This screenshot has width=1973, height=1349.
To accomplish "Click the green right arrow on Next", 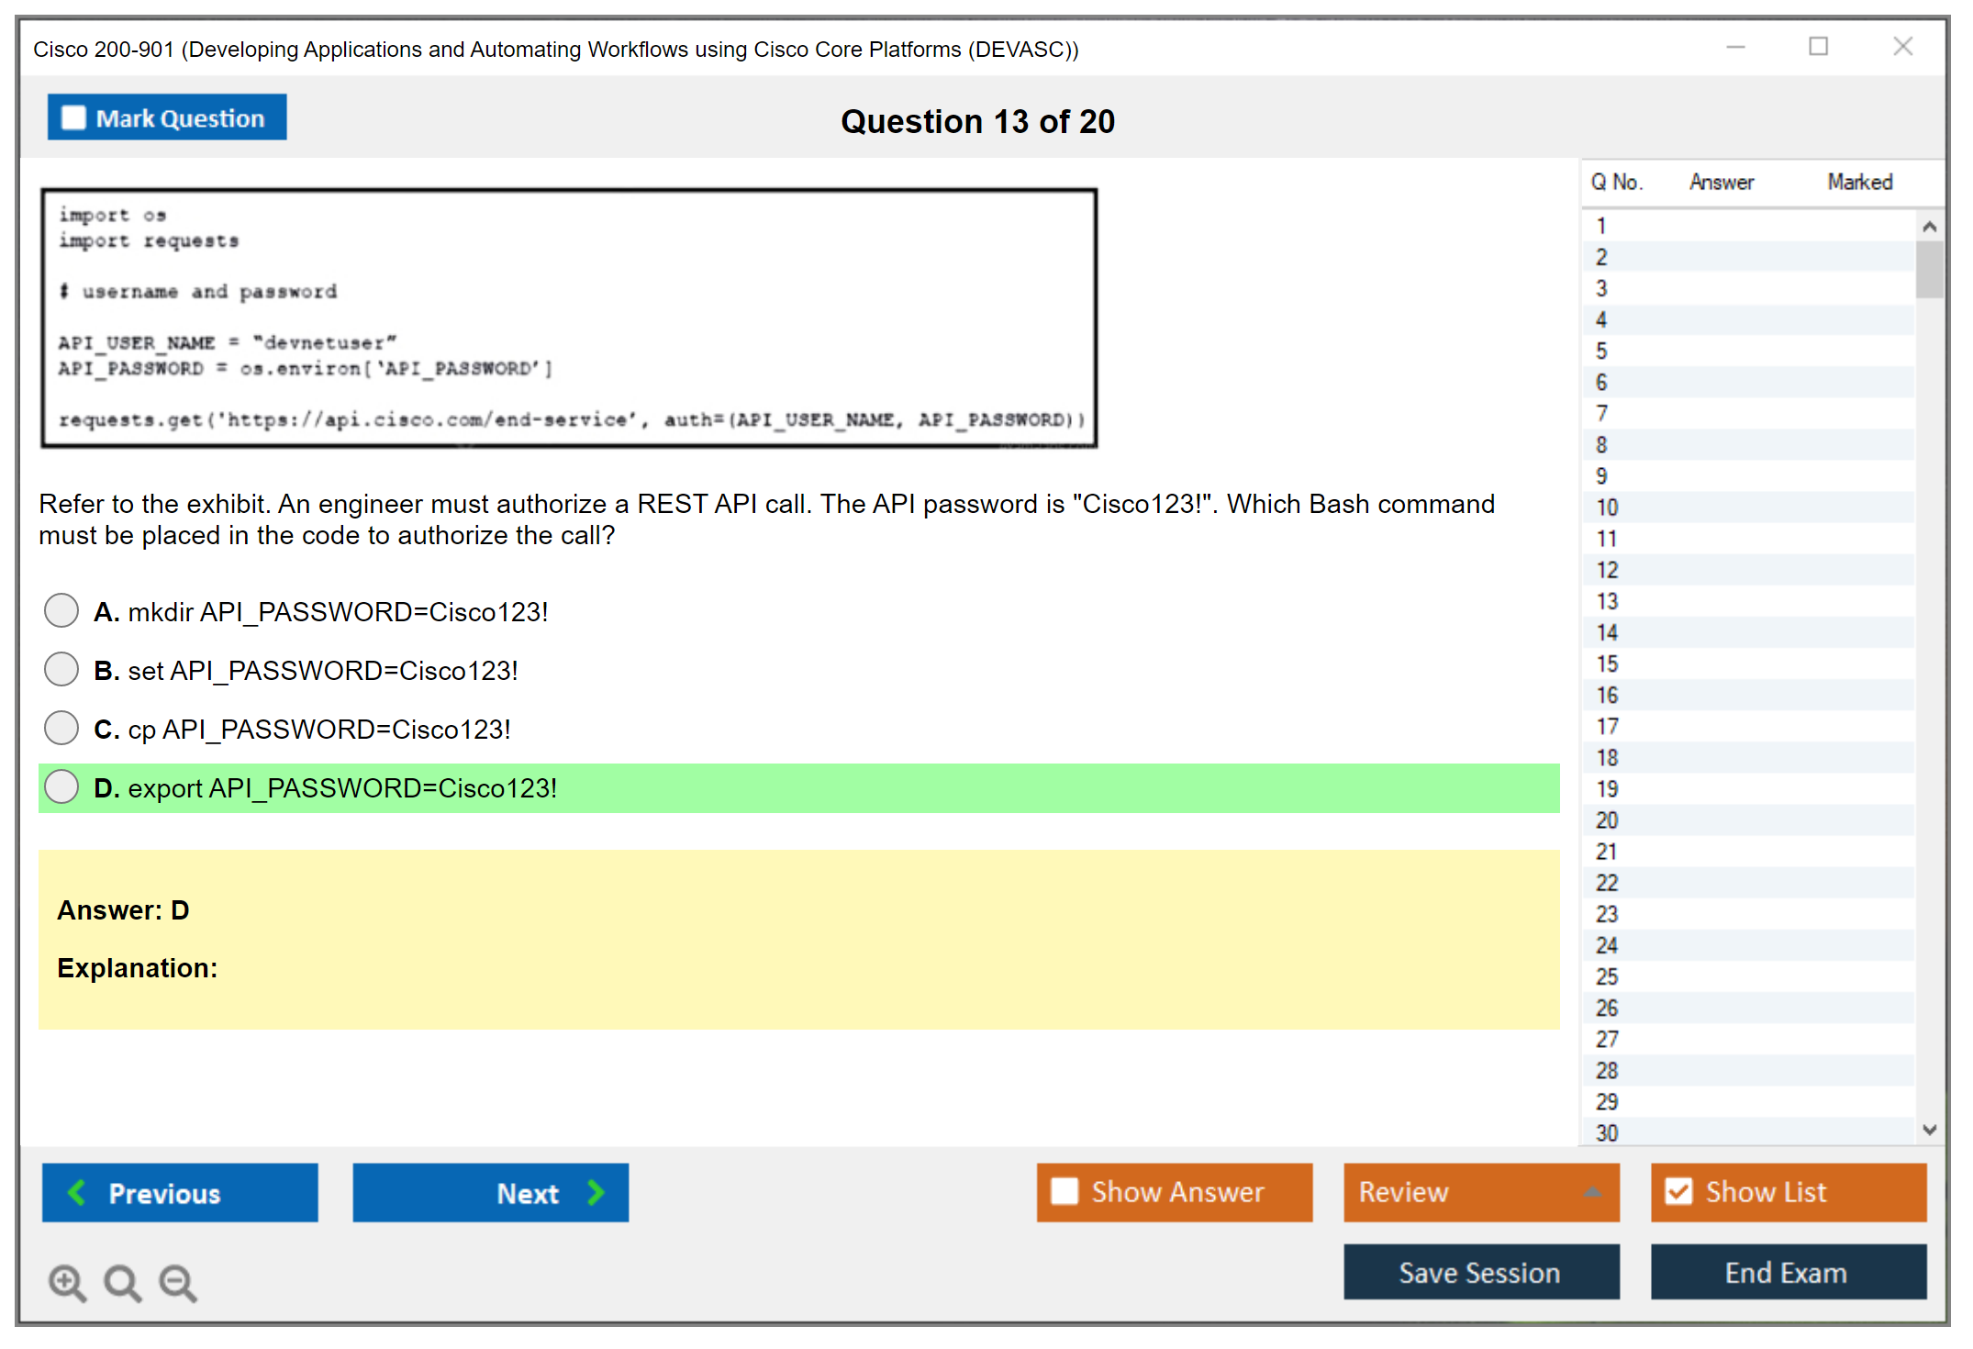I will (596, 1192).
